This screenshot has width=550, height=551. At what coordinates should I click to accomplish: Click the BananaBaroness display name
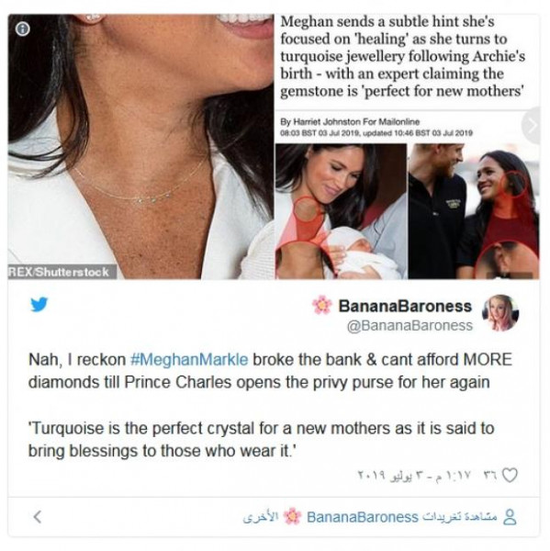click(405, 306)
